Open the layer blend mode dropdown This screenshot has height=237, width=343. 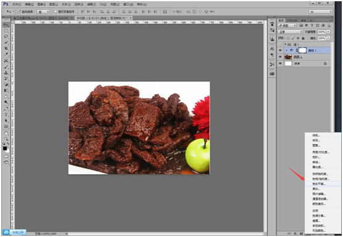[x=291, y=32]
